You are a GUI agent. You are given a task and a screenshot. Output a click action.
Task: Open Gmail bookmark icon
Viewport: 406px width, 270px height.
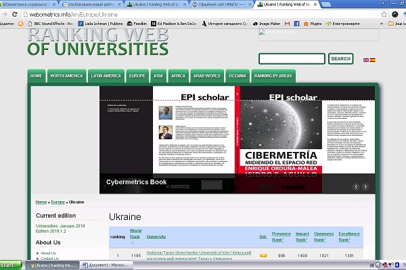click(287, 24)
